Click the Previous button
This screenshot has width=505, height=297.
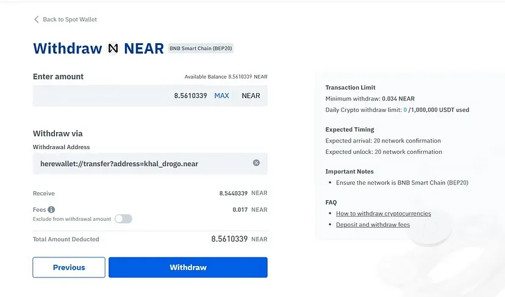click(x=69, y=267)
